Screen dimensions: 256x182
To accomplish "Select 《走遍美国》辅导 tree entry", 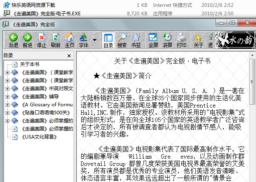I will pos(40,97).
